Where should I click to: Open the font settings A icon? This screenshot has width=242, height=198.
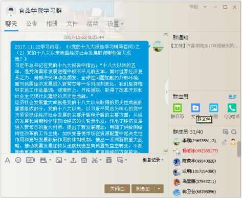pos(7,160)
